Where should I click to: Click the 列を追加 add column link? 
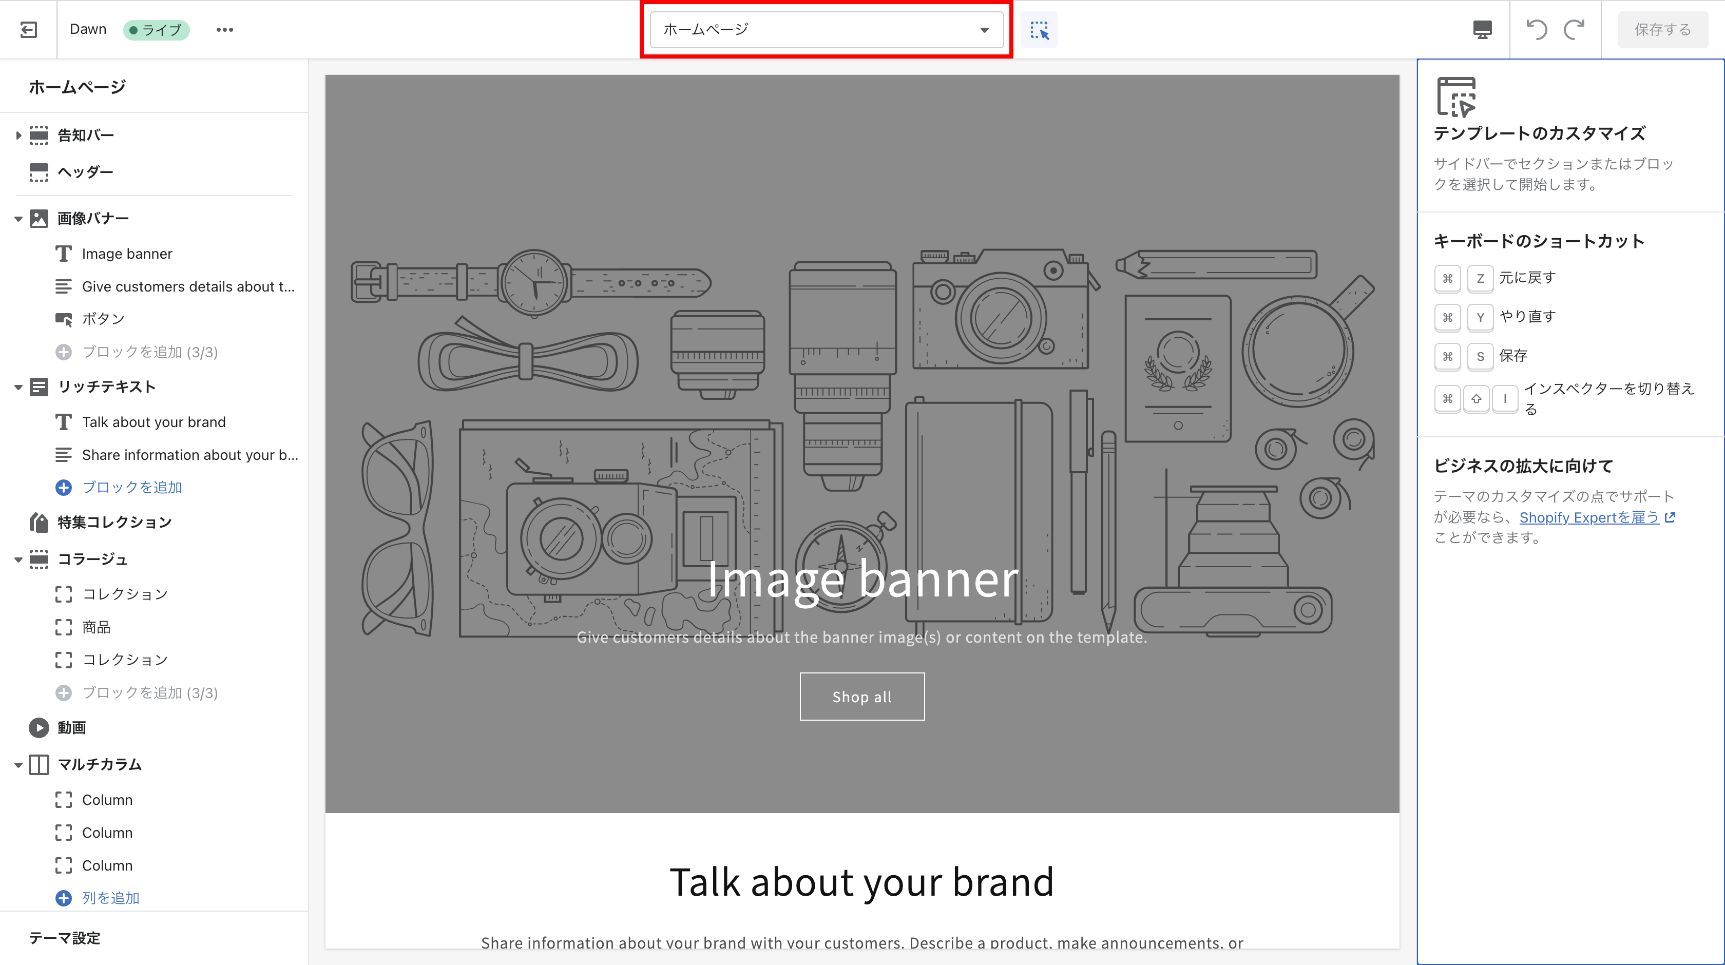[x=110, y=898]
